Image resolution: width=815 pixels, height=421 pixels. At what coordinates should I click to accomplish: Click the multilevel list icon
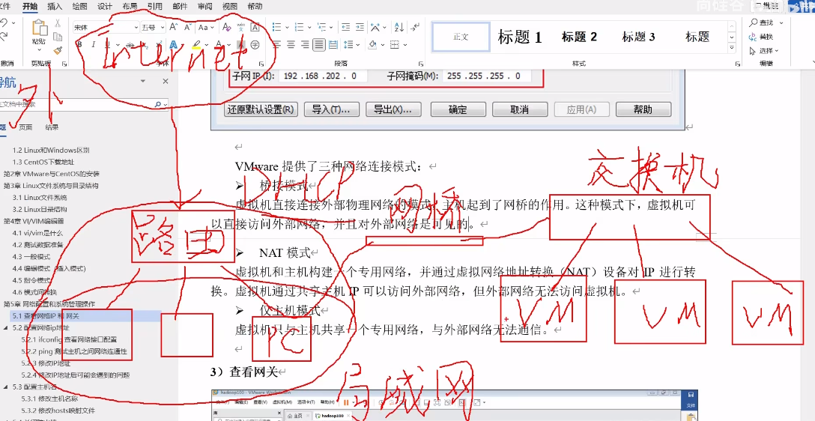321,27
